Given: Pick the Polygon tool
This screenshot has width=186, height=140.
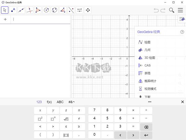Looking at the screenshot, I should click(x=38, y=10).
